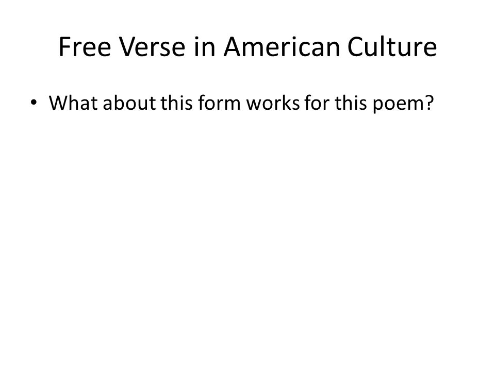The width and height of the screenshot is (495, 371).
Task: Click the first "this" before "form"
Action: coord(177,103)
